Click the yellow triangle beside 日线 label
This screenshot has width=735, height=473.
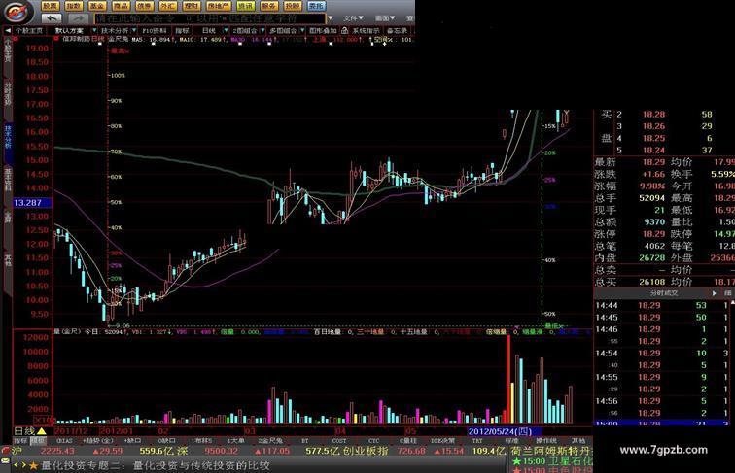click(x=41, y=431)
